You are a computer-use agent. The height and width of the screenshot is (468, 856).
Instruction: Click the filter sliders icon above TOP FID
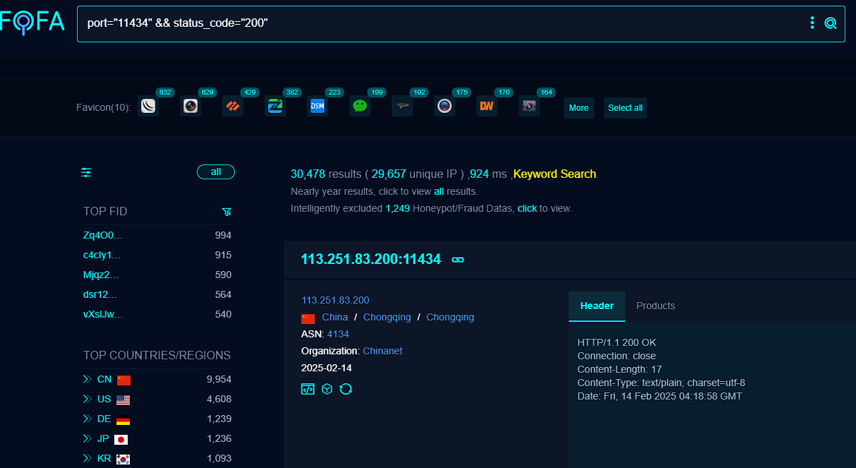click(x=86, y=172)
